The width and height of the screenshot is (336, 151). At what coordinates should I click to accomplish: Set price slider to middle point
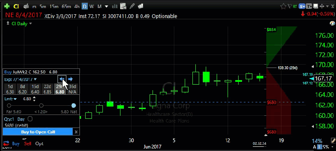(x=41, y=105)
